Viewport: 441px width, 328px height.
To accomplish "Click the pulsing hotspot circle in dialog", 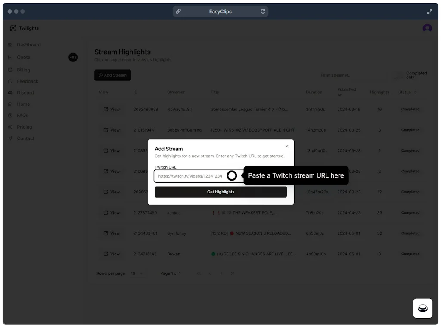I will tap(232, 175).
